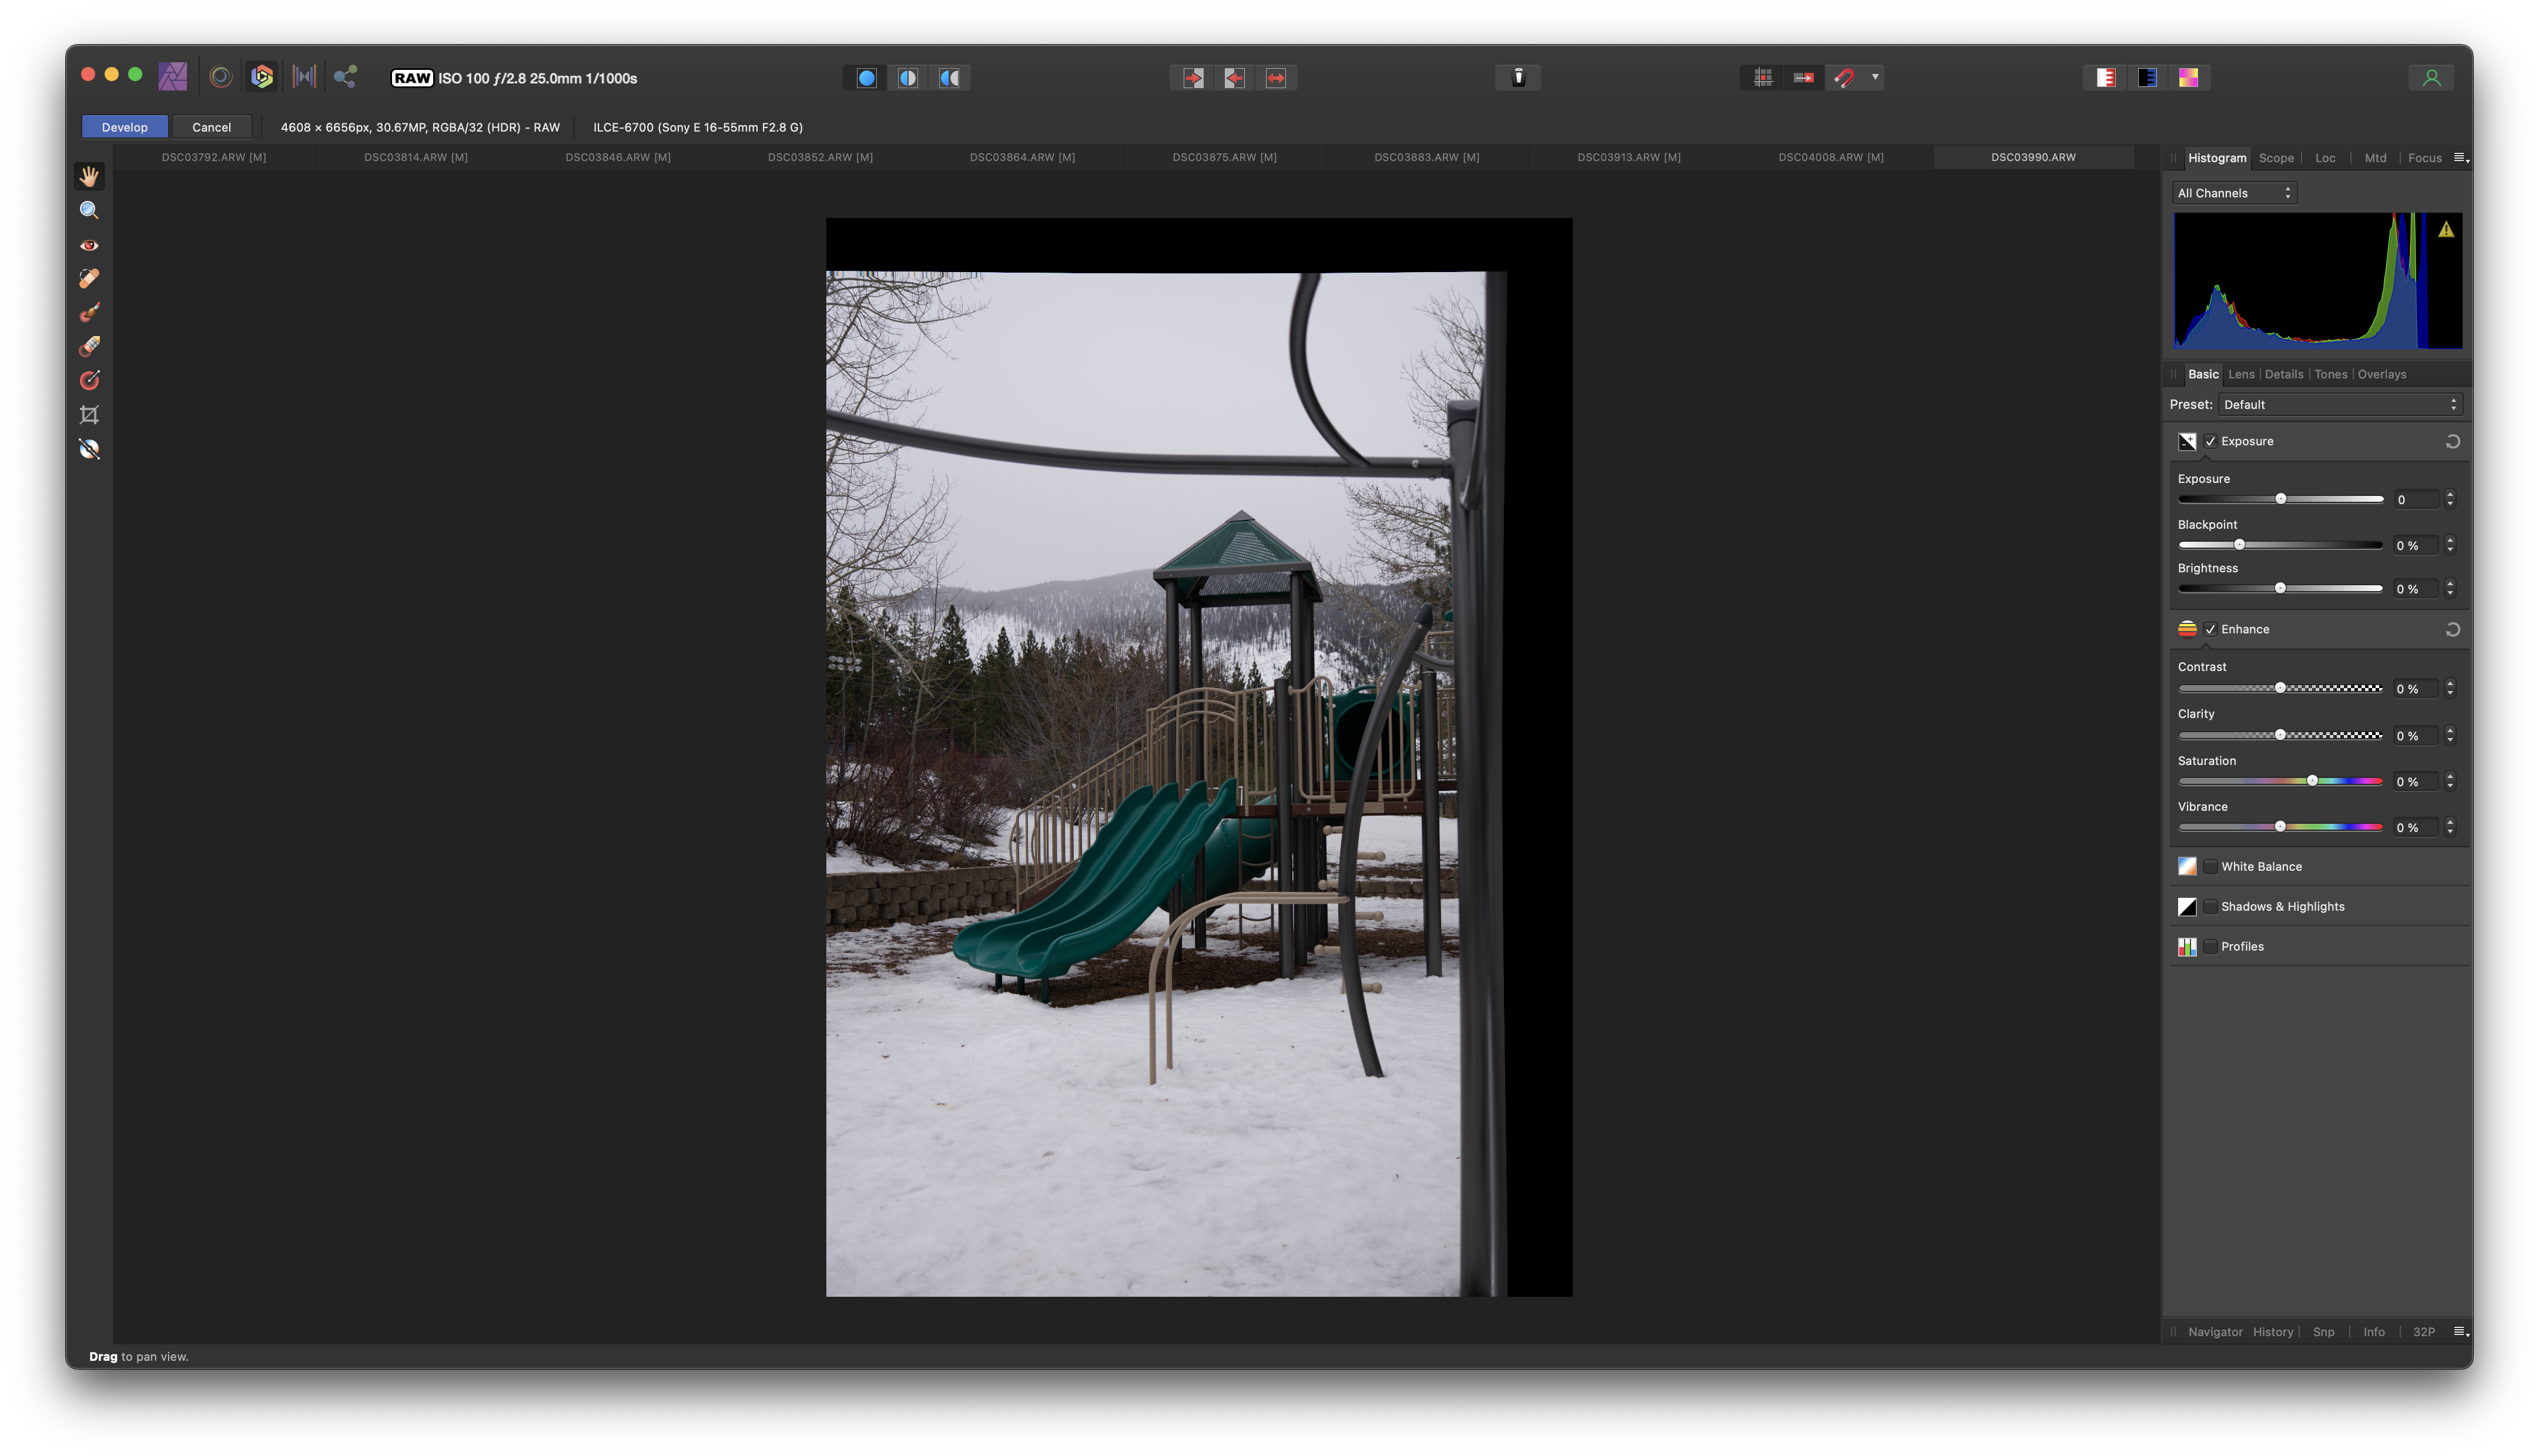Click the active Develop persona icon

coord(262,77)
